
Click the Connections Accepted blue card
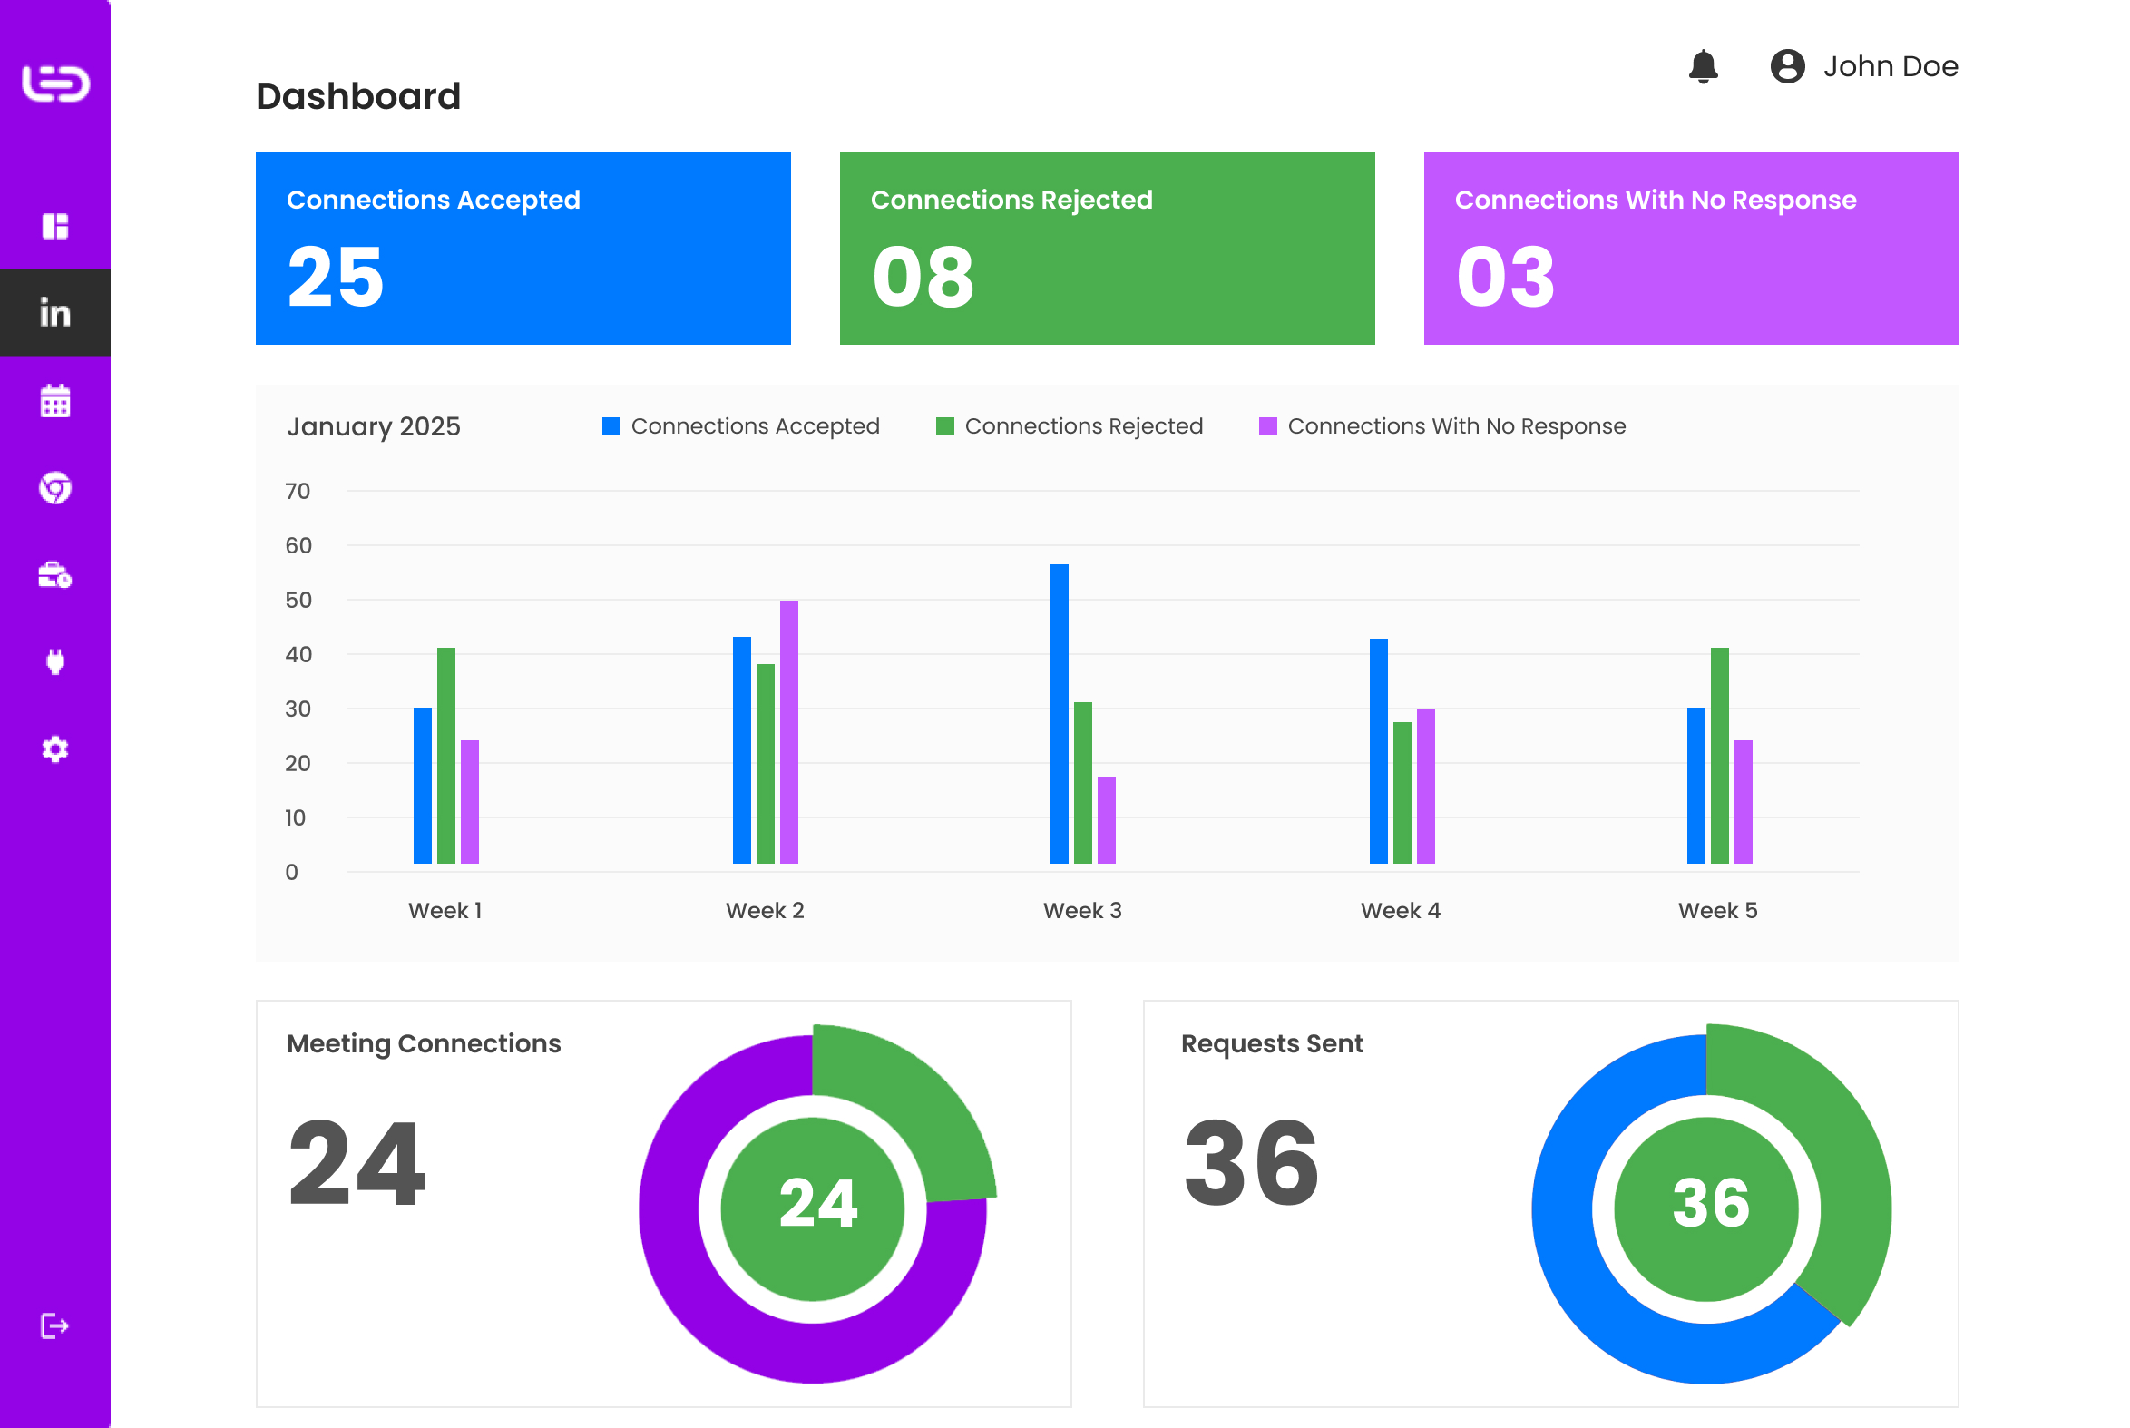click(x=523, y=249)
